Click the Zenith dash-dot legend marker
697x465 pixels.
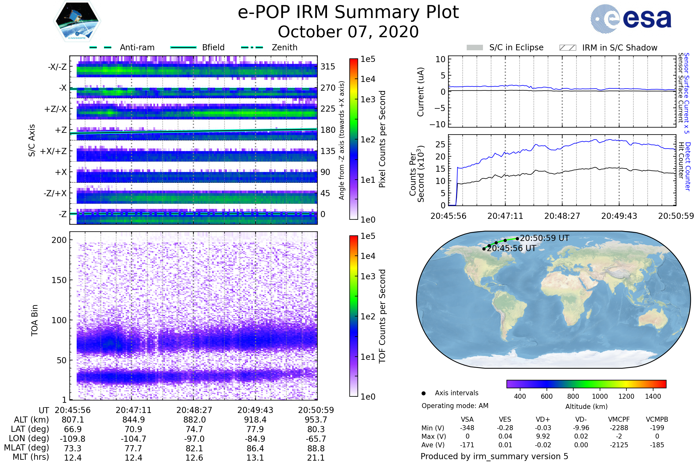point(252,47)
